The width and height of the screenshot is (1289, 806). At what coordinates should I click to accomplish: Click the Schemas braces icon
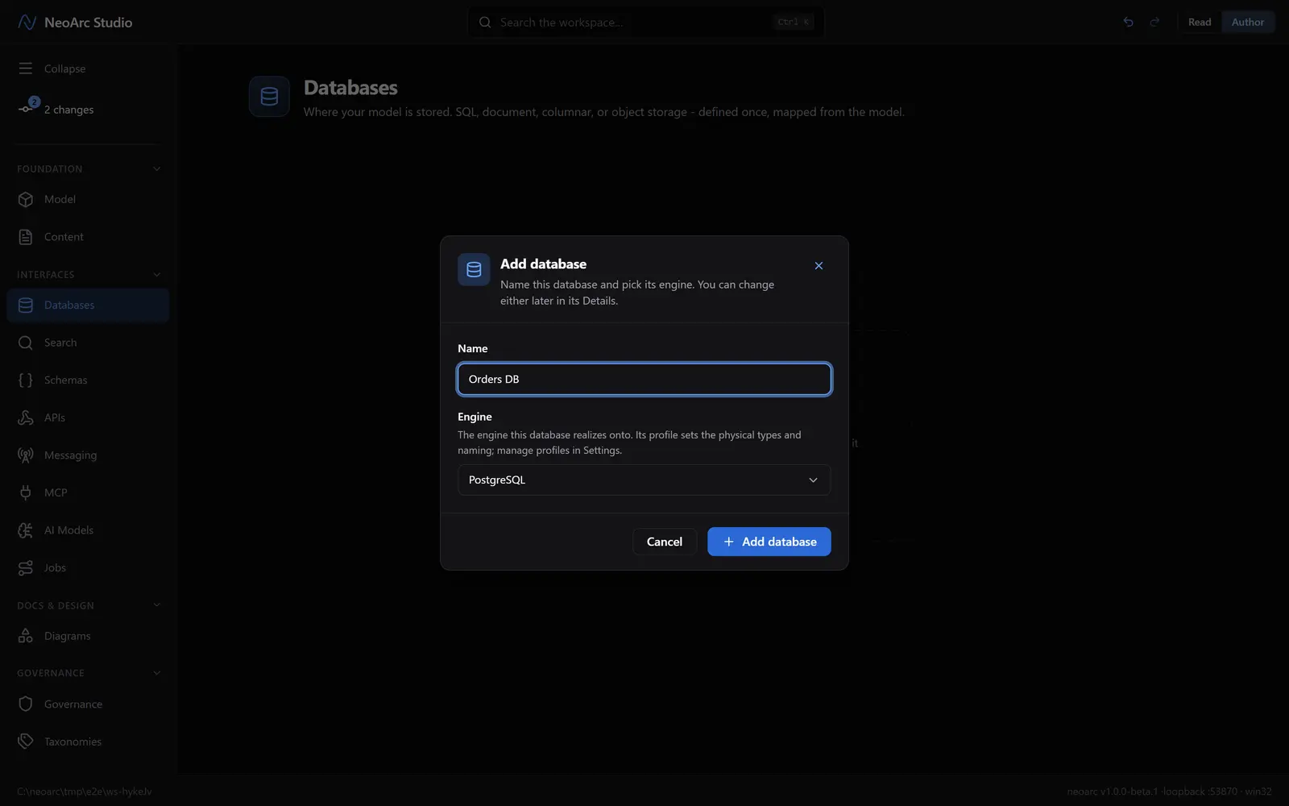tap(26, 380)
